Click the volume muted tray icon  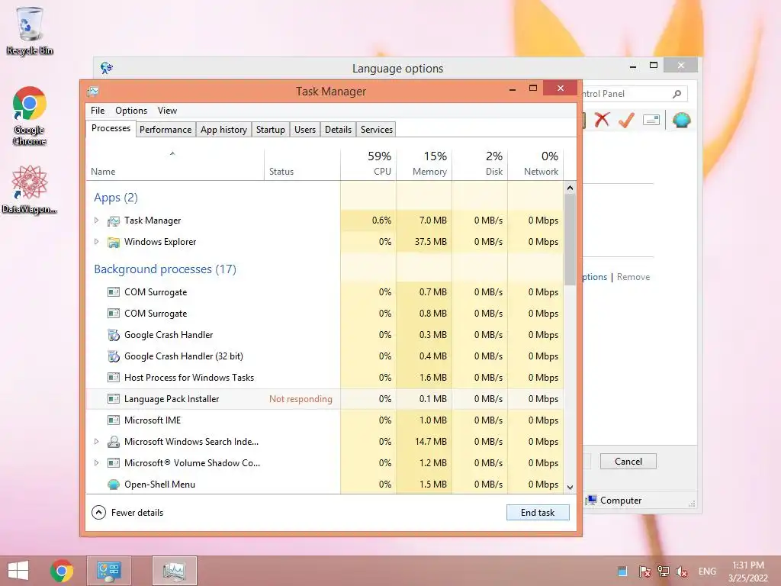[x=681, y=572]
